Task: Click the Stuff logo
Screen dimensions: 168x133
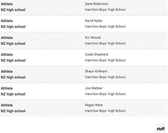Action: coord(160,129)
